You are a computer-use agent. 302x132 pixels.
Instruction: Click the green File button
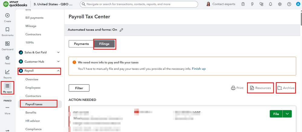point(276,114)
